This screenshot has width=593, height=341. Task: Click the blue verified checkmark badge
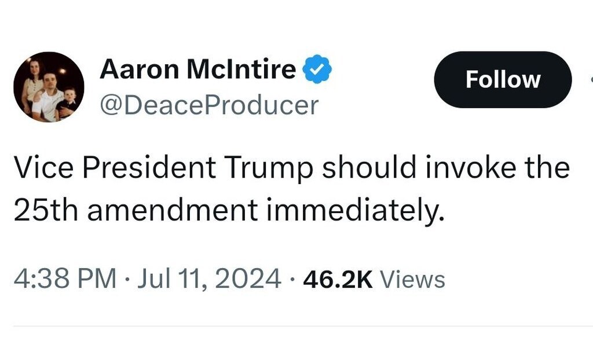pyautogui.click(x=318, y=71)
